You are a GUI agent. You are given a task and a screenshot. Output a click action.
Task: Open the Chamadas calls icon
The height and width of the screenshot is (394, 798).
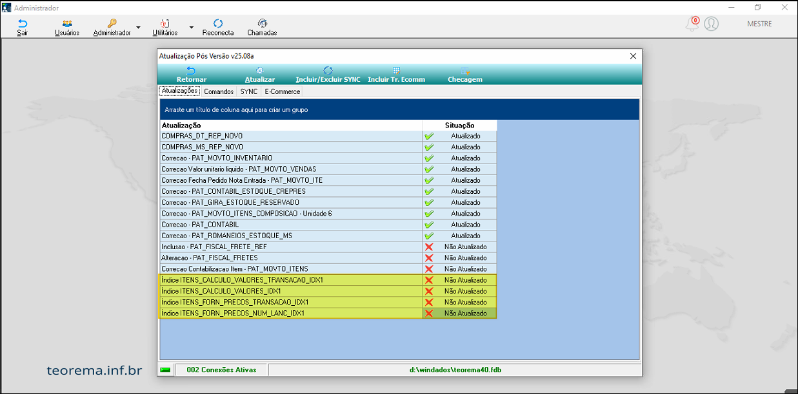[x=262, y=24]
